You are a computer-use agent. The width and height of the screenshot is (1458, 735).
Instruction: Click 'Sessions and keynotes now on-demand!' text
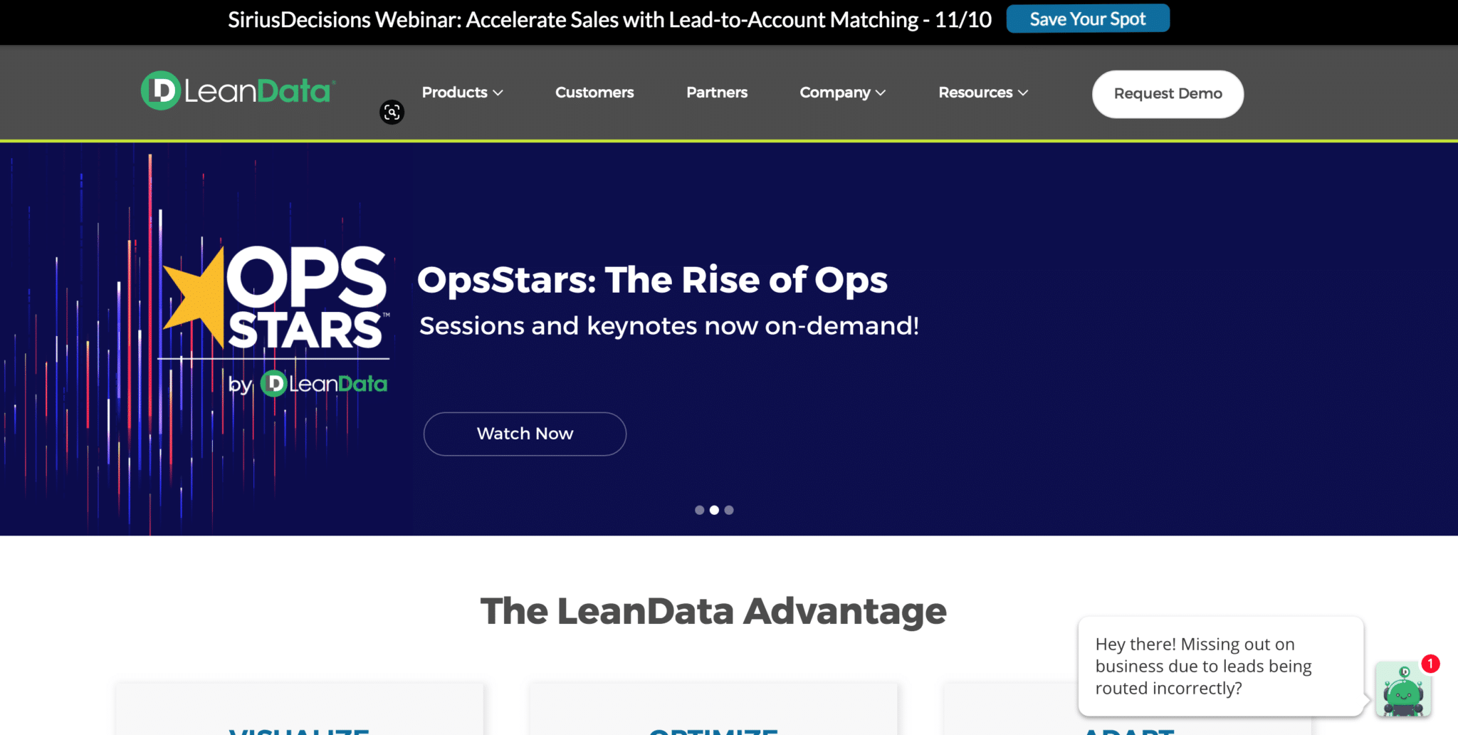[669, 326]
